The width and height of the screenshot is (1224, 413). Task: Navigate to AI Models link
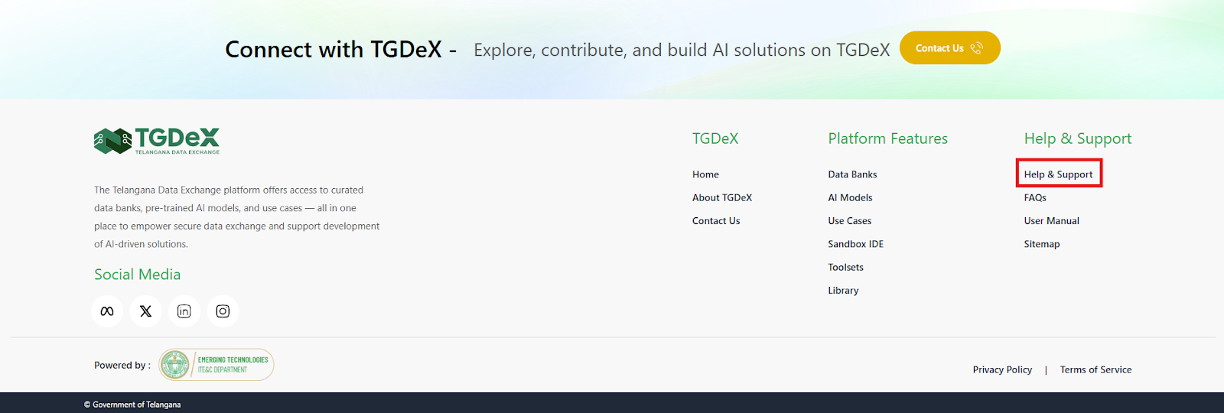pyautogui.click(x=850, y=197)
